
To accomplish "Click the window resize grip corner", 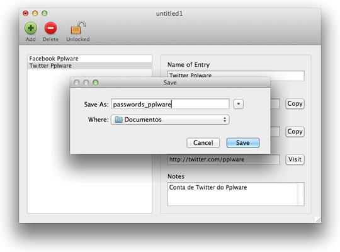I will point(318,220).
